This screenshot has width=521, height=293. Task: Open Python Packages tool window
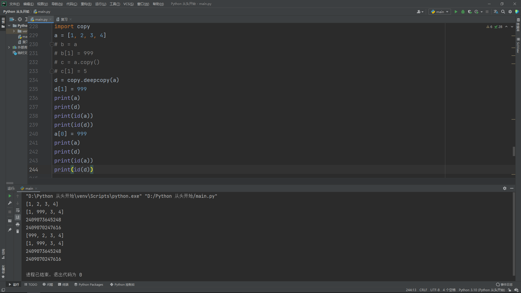[89, 285]
